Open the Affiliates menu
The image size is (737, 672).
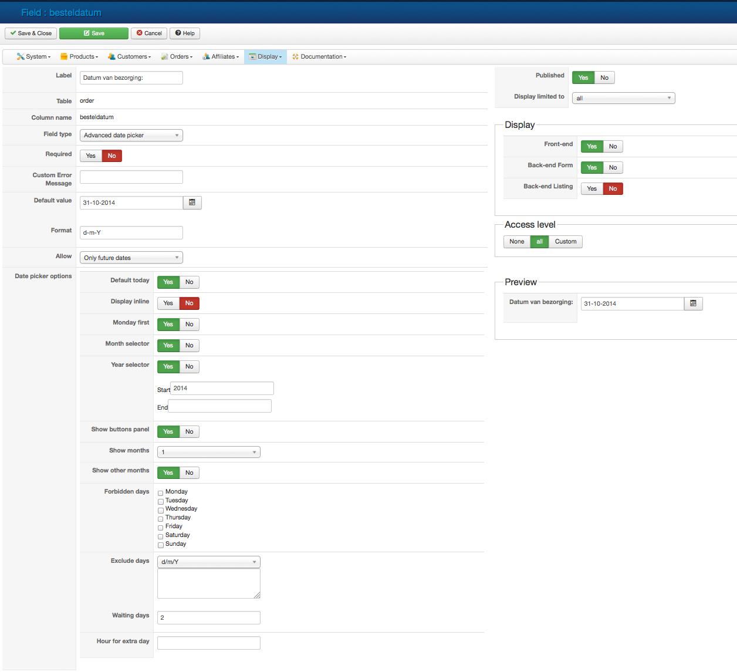221,57
